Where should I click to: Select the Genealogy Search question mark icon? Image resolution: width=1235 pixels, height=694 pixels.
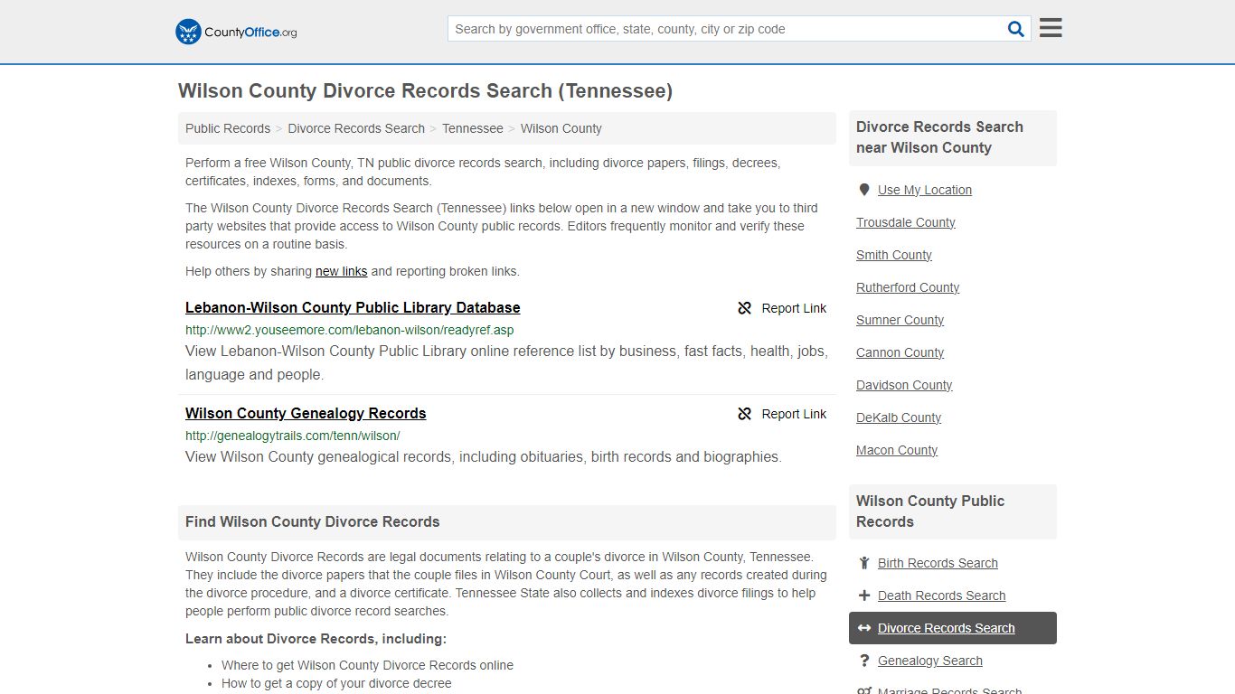pos(864,661)
